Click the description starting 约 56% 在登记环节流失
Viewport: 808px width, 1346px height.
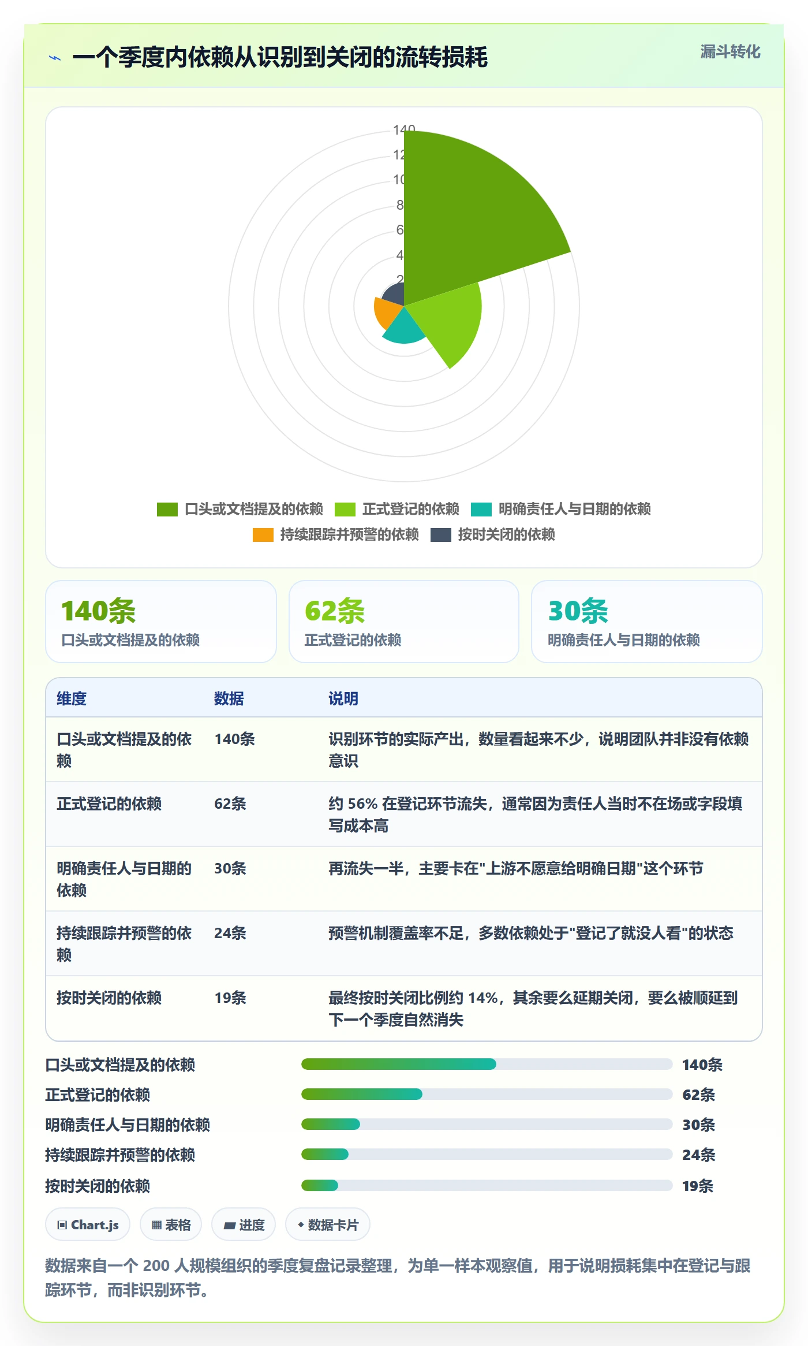coord(536,815)
